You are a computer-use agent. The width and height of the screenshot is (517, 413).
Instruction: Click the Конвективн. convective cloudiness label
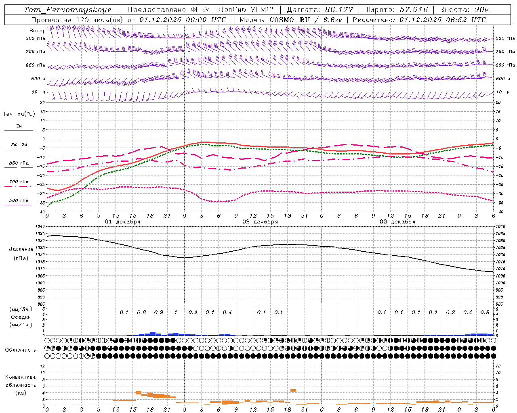tap(21, 377)
